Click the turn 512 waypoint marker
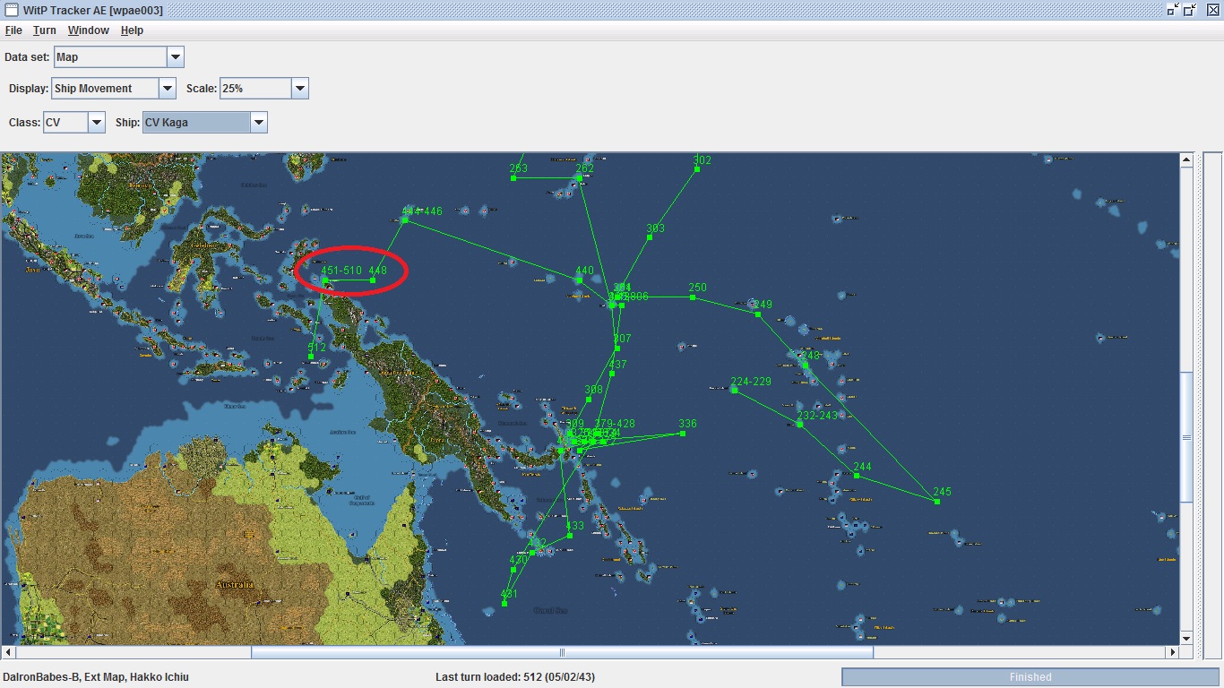1224x688 pixels. [x=311, y=357]
